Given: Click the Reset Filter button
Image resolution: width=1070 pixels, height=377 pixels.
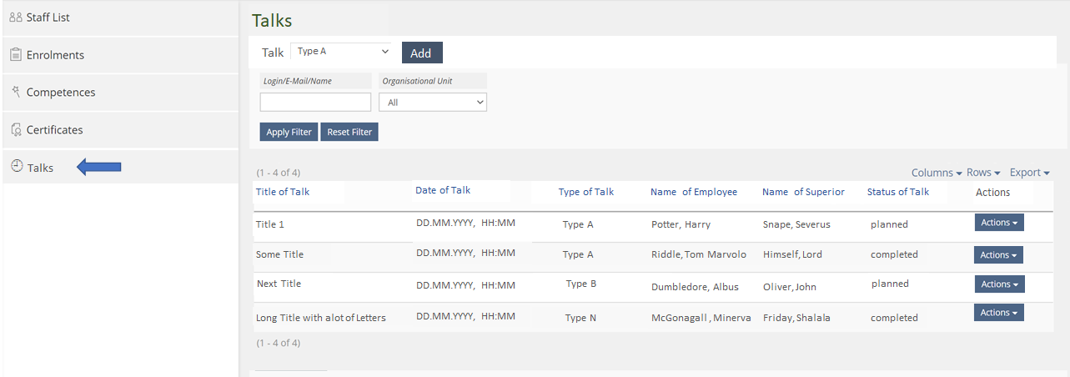Looking at the screenshot, I should tap(349, 132).
